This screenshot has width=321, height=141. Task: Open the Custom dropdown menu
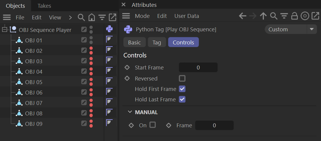[x=291, y=29]
